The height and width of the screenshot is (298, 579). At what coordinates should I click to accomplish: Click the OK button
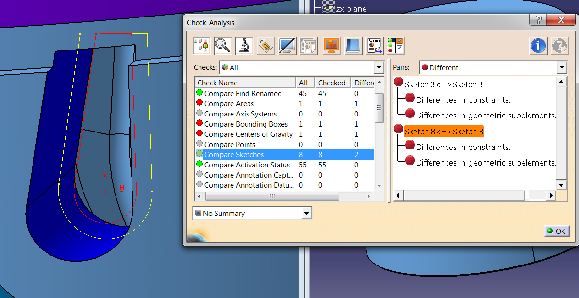[556, 231]
